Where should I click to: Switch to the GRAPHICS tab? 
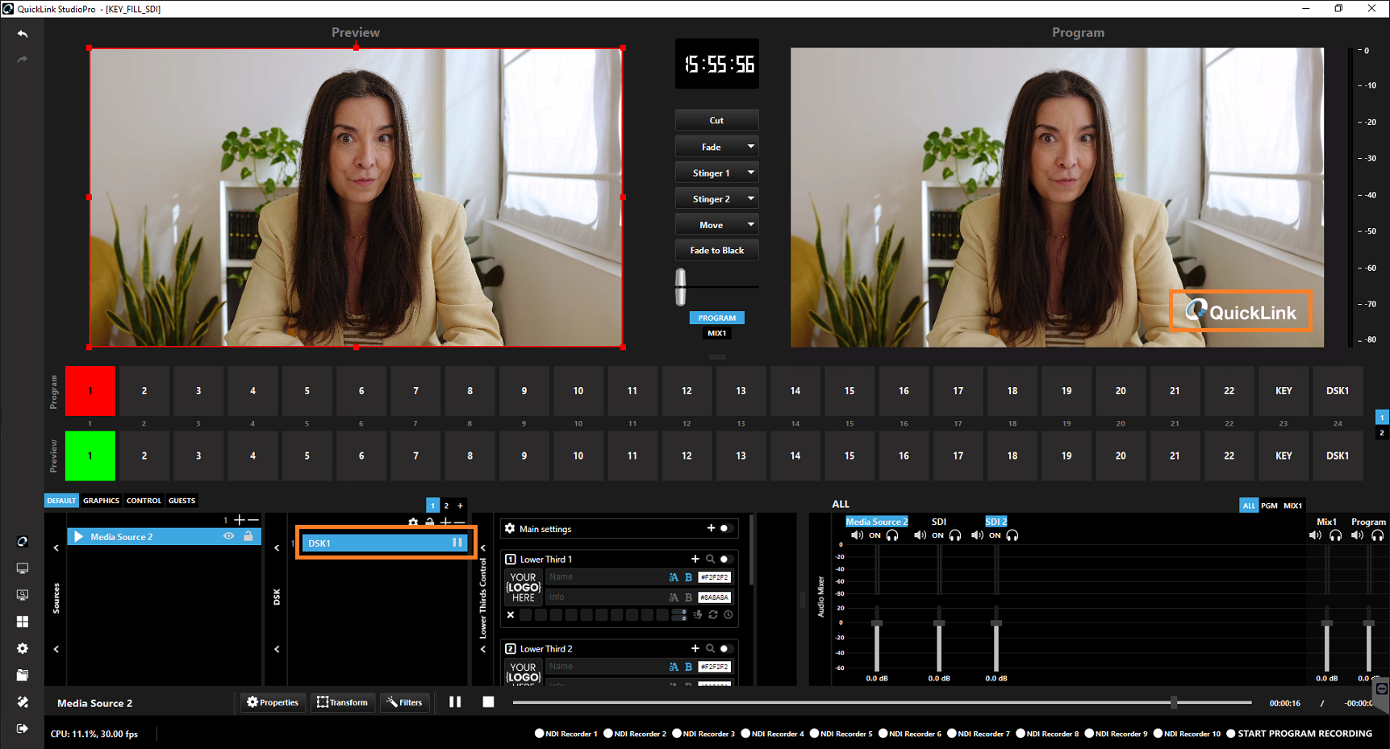101,501
